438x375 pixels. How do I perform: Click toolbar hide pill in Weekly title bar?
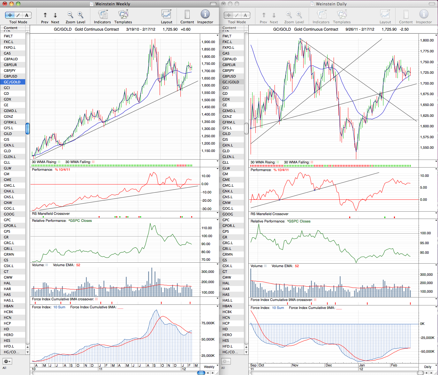[x=213, y=4]
